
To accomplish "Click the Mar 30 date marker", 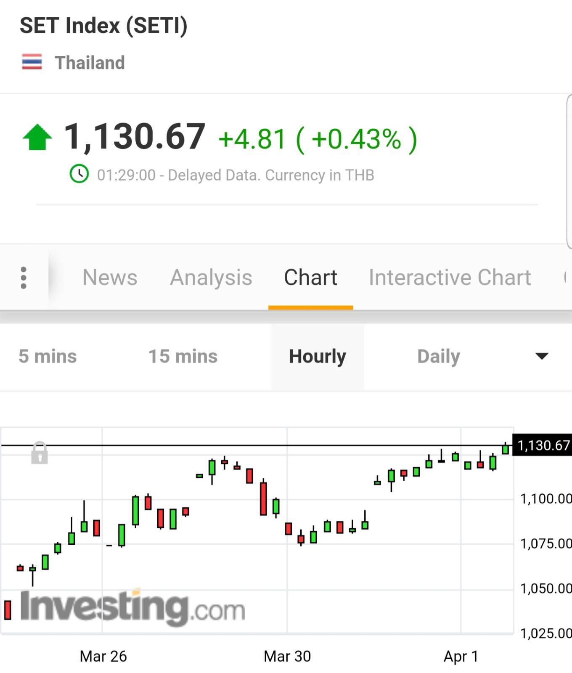I will tap(287, 656).
